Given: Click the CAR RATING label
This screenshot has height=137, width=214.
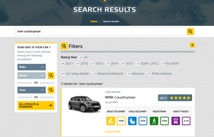Looking at the screenshot, I should [x=113, y=92].
